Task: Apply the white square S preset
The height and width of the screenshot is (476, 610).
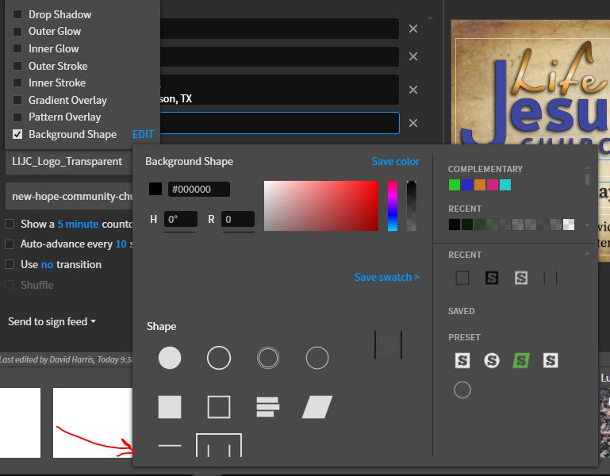Action: point(462,360)
